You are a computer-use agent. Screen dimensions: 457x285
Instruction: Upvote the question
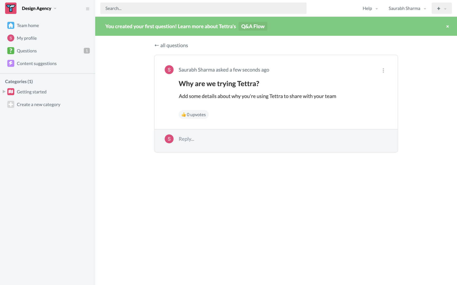[x=194, y=115]
